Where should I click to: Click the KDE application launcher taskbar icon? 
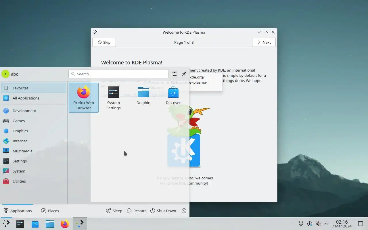(6, 224)
